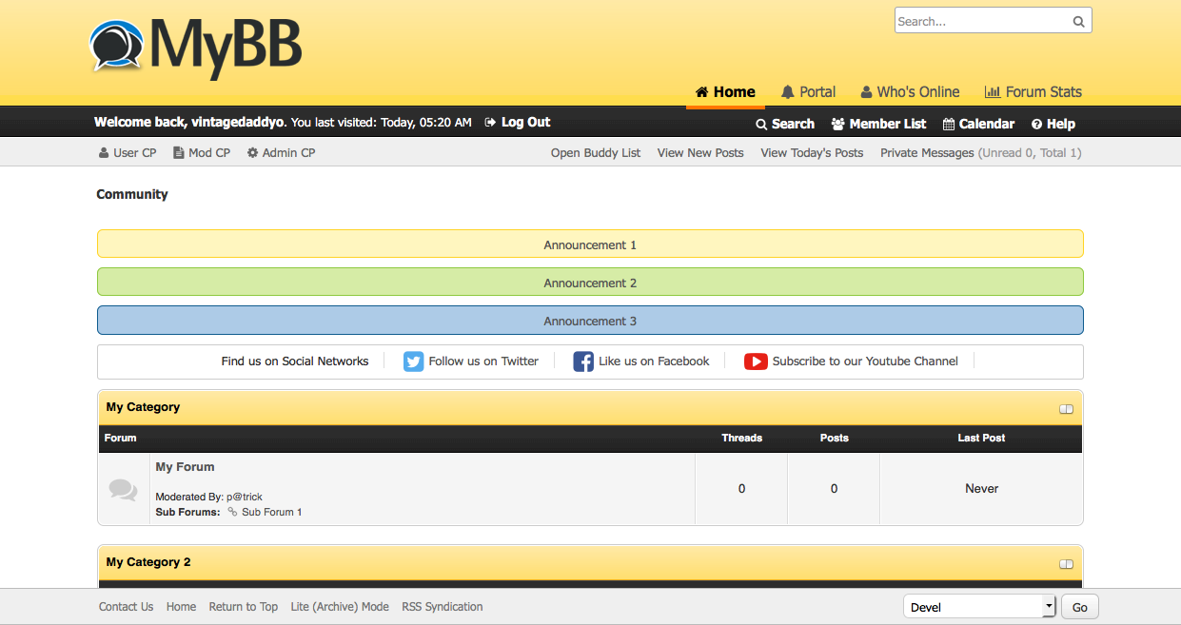This screenshot has height=625, width=1181.
Task: Click the Log Out link
Action: tap(518, 123)
